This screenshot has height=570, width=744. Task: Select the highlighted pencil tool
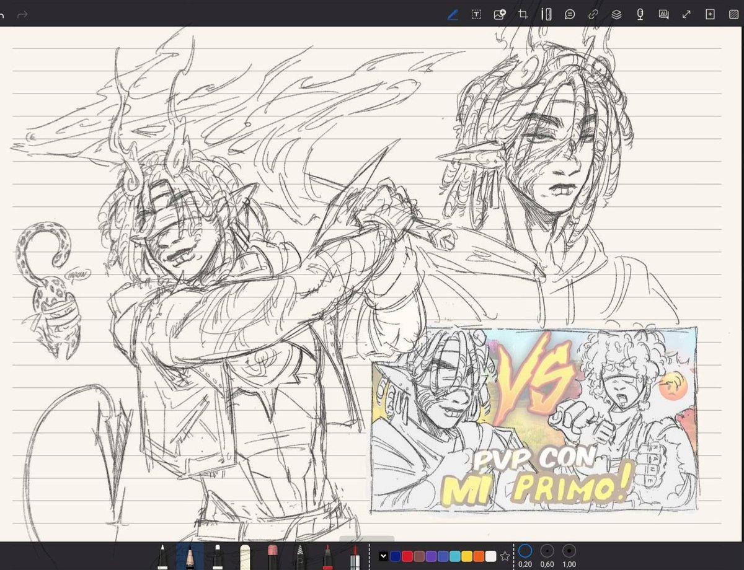click(190, 556)
